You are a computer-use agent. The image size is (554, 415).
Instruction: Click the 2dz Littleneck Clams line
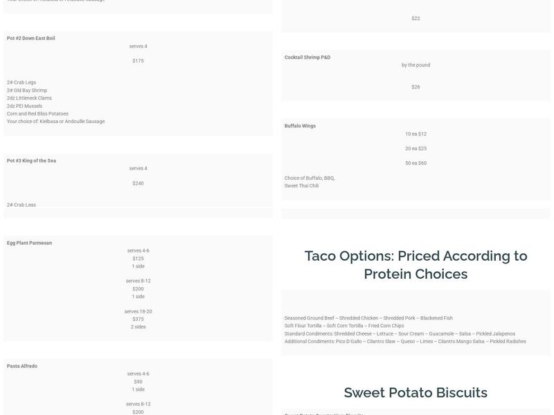(29, 98)
